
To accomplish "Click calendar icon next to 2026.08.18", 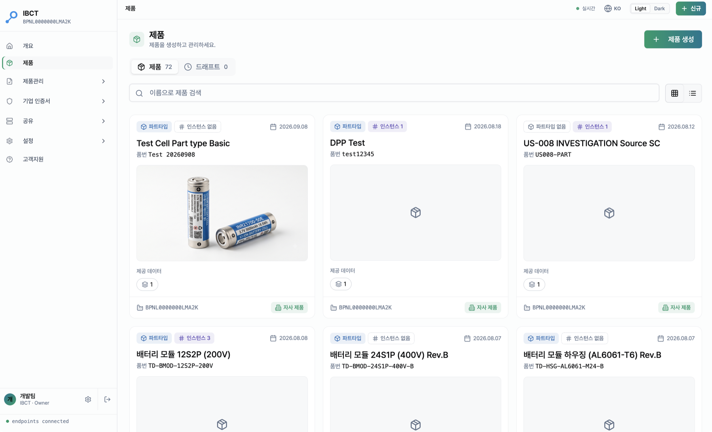I will pyautogui.click(x=468, y=127).
